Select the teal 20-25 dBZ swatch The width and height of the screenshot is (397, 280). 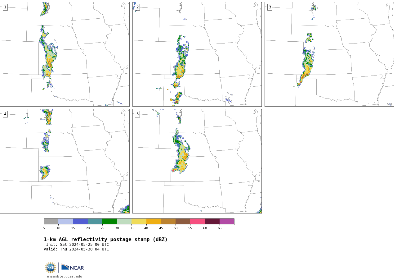point(95,221)
